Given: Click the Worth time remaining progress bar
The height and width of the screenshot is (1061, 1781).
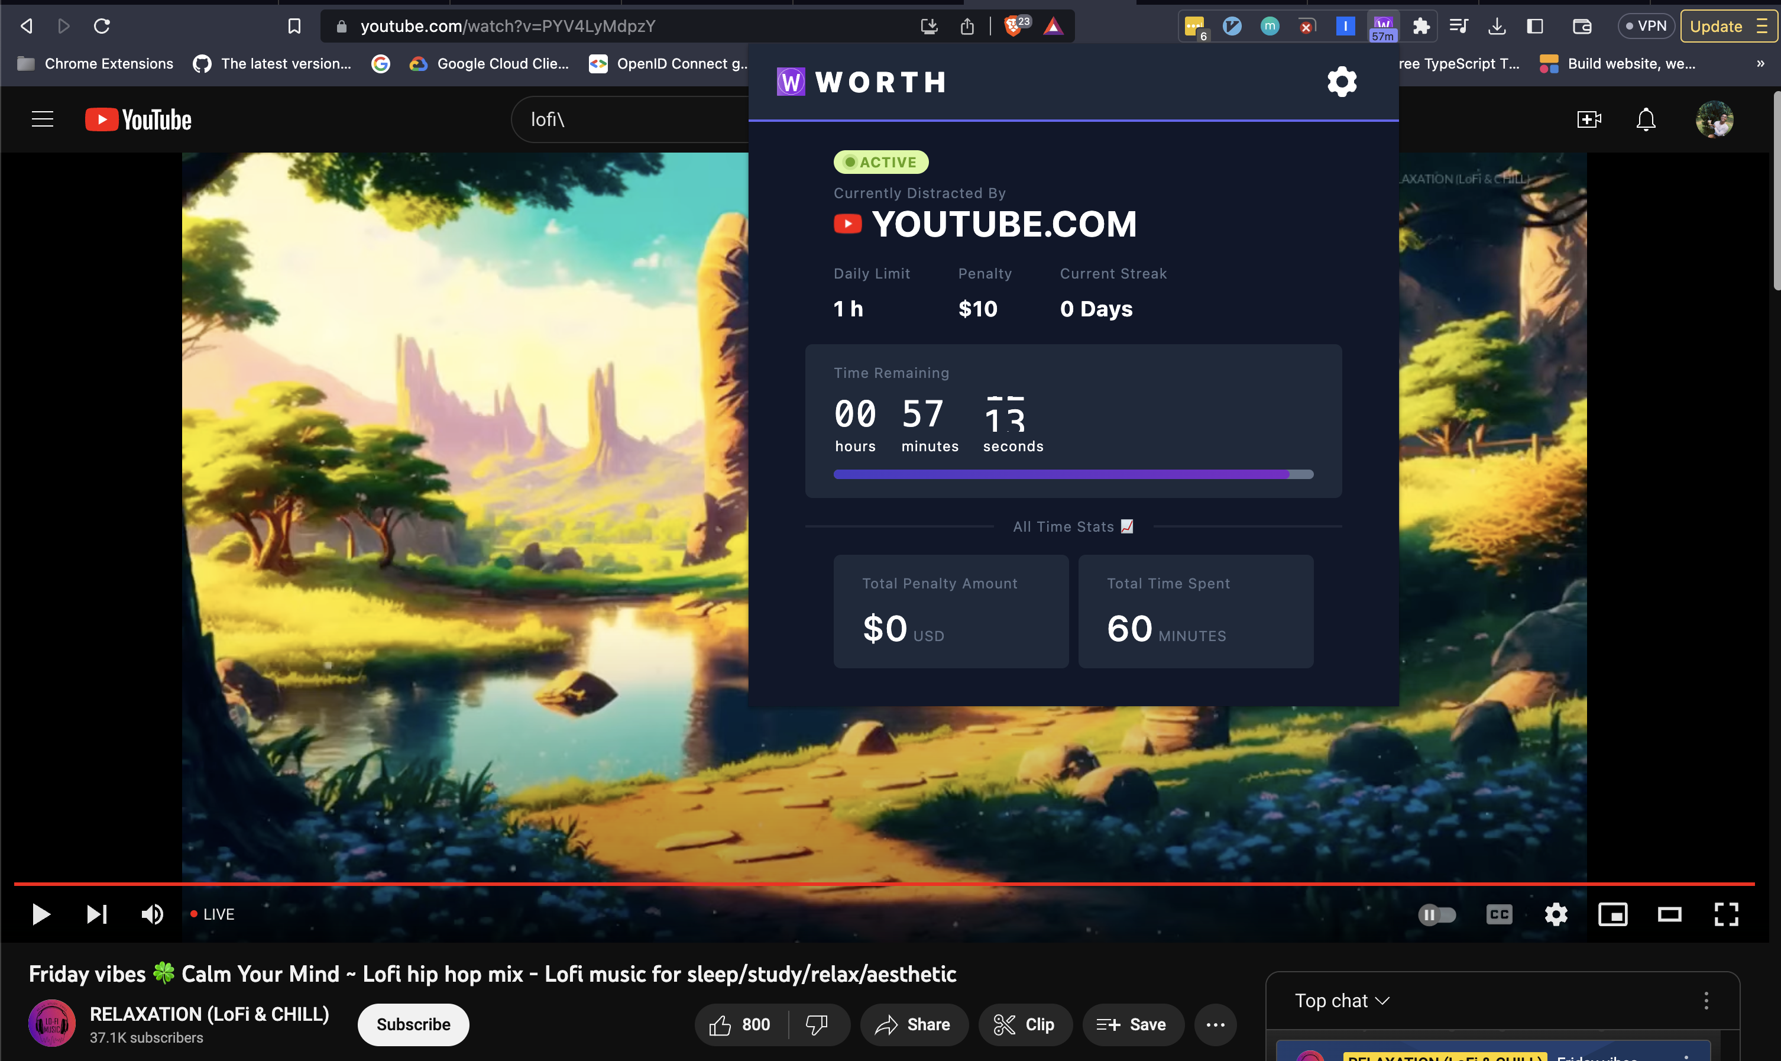Looking at the screenshot, I should (1073, 474).
